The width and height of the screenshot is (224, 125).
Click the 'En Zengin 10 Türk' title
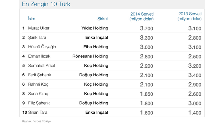tap(46, 4)
